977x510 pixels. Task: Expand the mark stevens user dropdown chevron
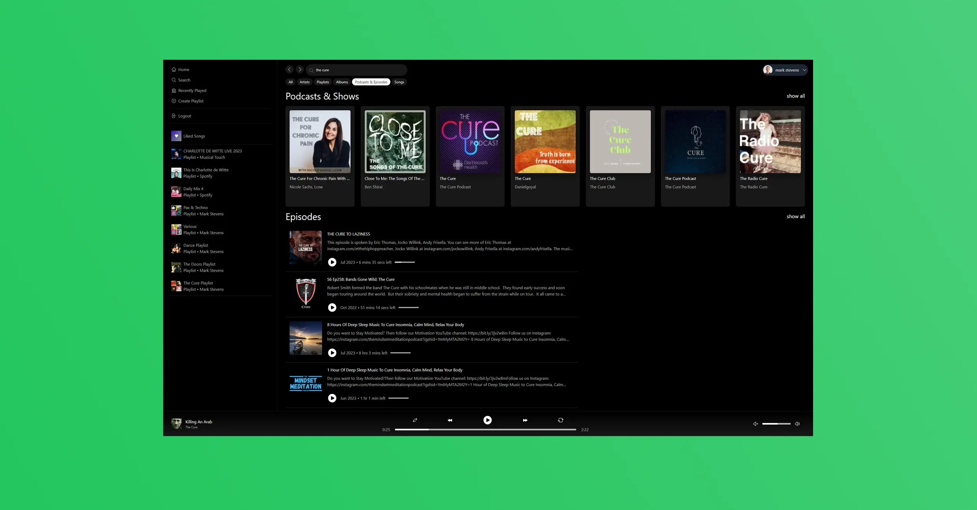click(804, 70)
